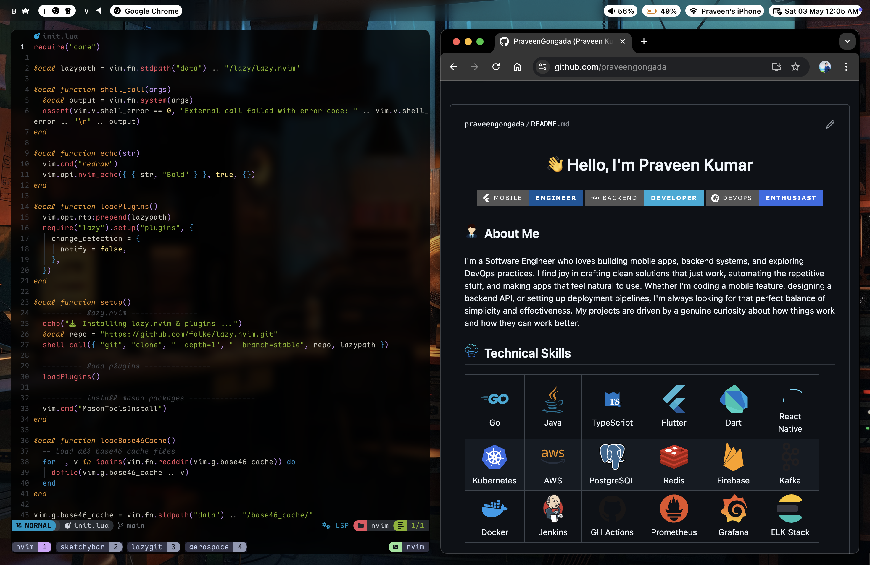Click the Technical Skills heading

[x=527, y=353]
